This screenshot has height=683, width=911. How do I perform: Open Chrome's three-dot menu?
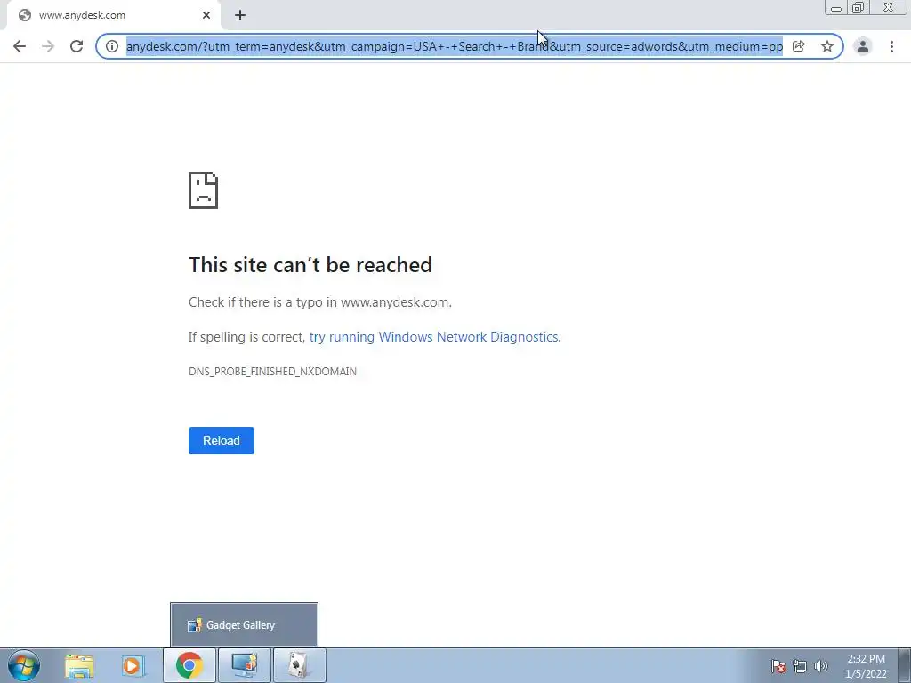click(x=891, y=46)
